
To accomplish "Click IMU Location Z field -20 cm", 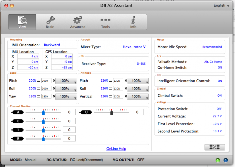I will (28, 67).
